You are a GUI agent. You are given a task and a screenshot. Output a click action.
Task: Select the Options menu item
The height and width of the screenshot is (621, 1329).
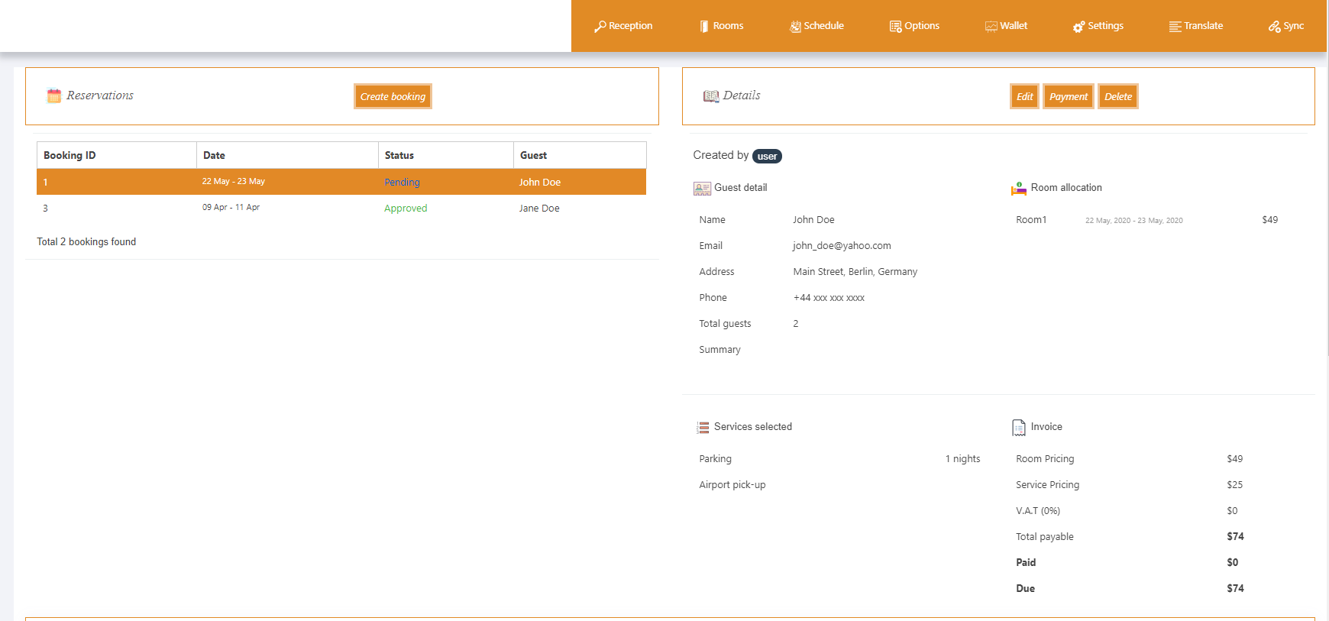[x=914, y=26]
